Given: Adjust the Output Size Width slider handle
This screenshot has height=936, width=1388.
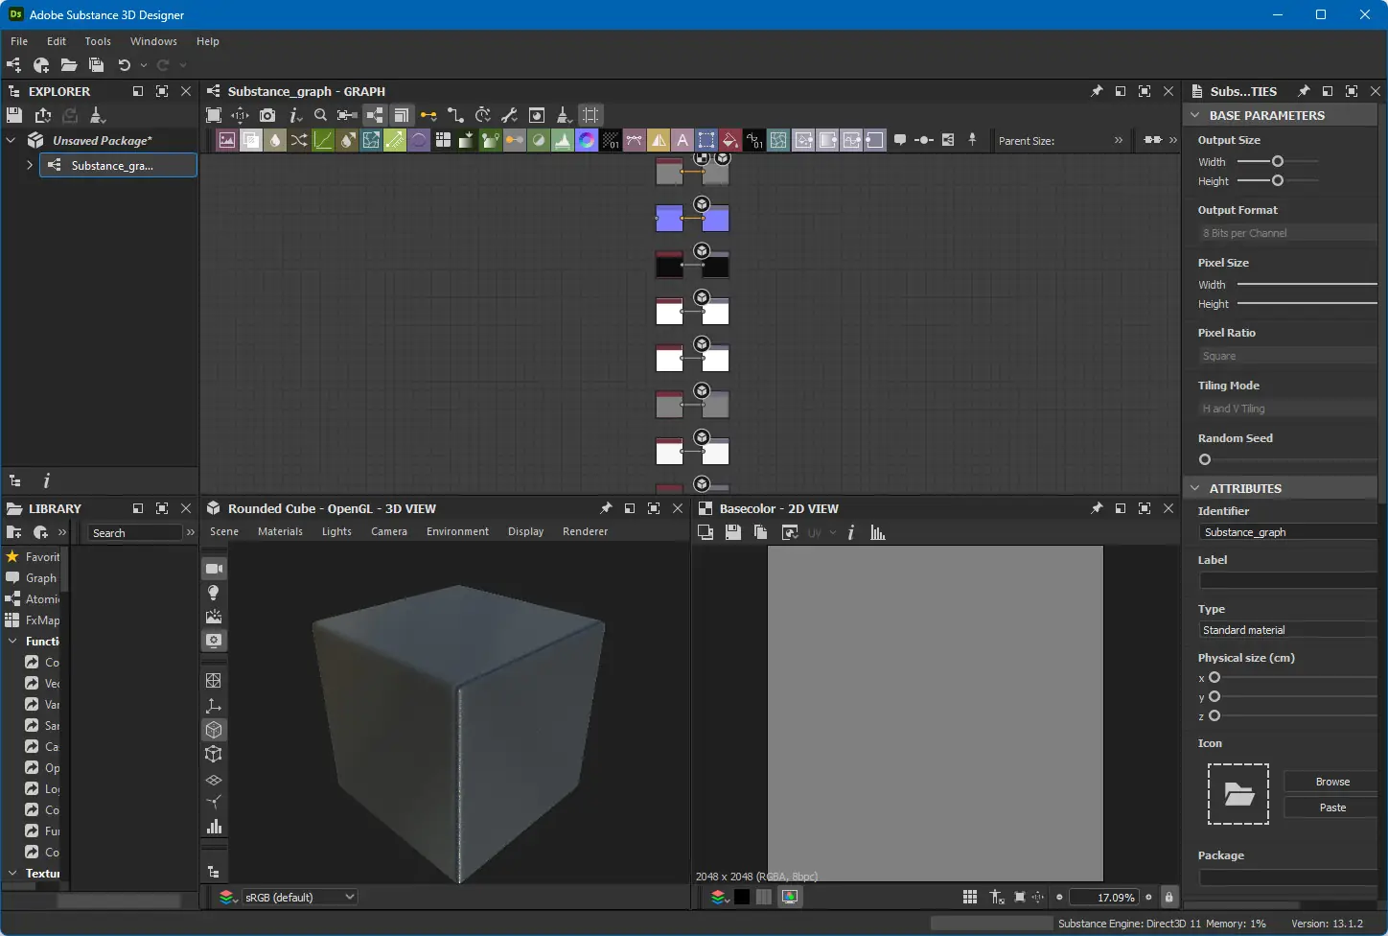Looking at the screenshot, I should (1278, 162).
